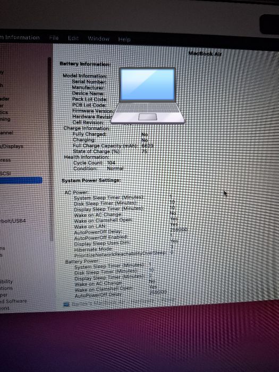The image size is (279, 372).
Task: Click the Cell Revision label
Action: point(88,122)
